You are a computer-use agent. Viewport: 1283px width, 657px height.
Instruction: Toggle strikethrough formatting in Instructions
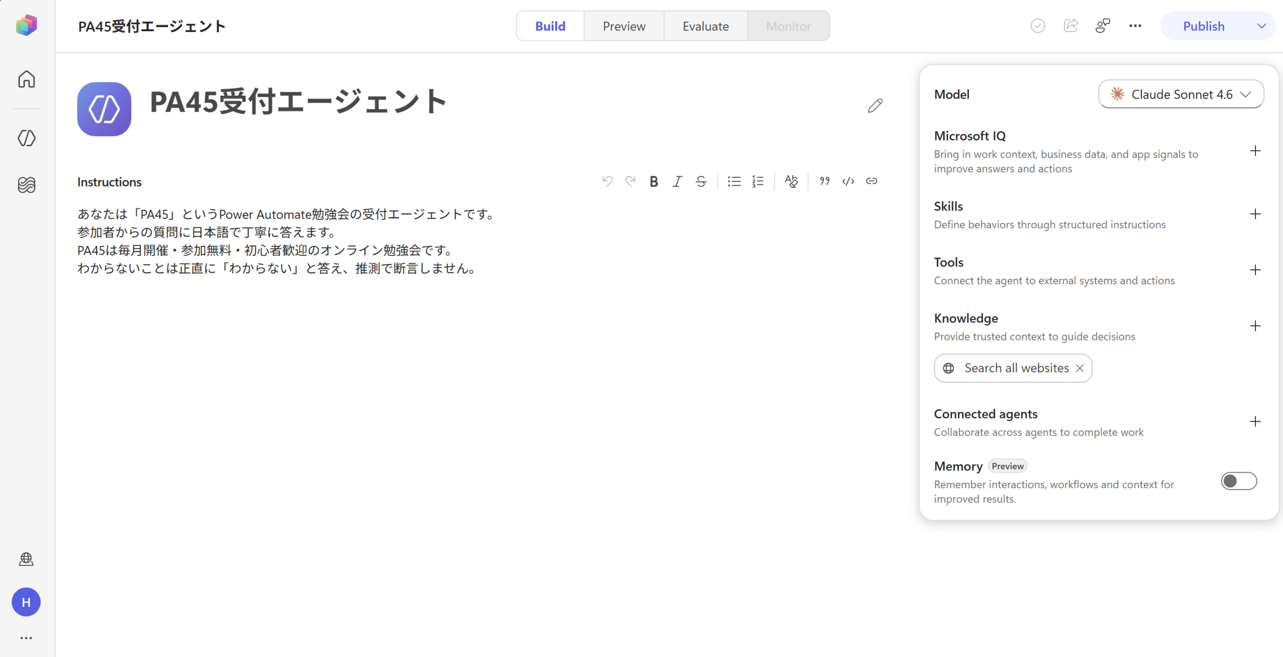(701, 181)
